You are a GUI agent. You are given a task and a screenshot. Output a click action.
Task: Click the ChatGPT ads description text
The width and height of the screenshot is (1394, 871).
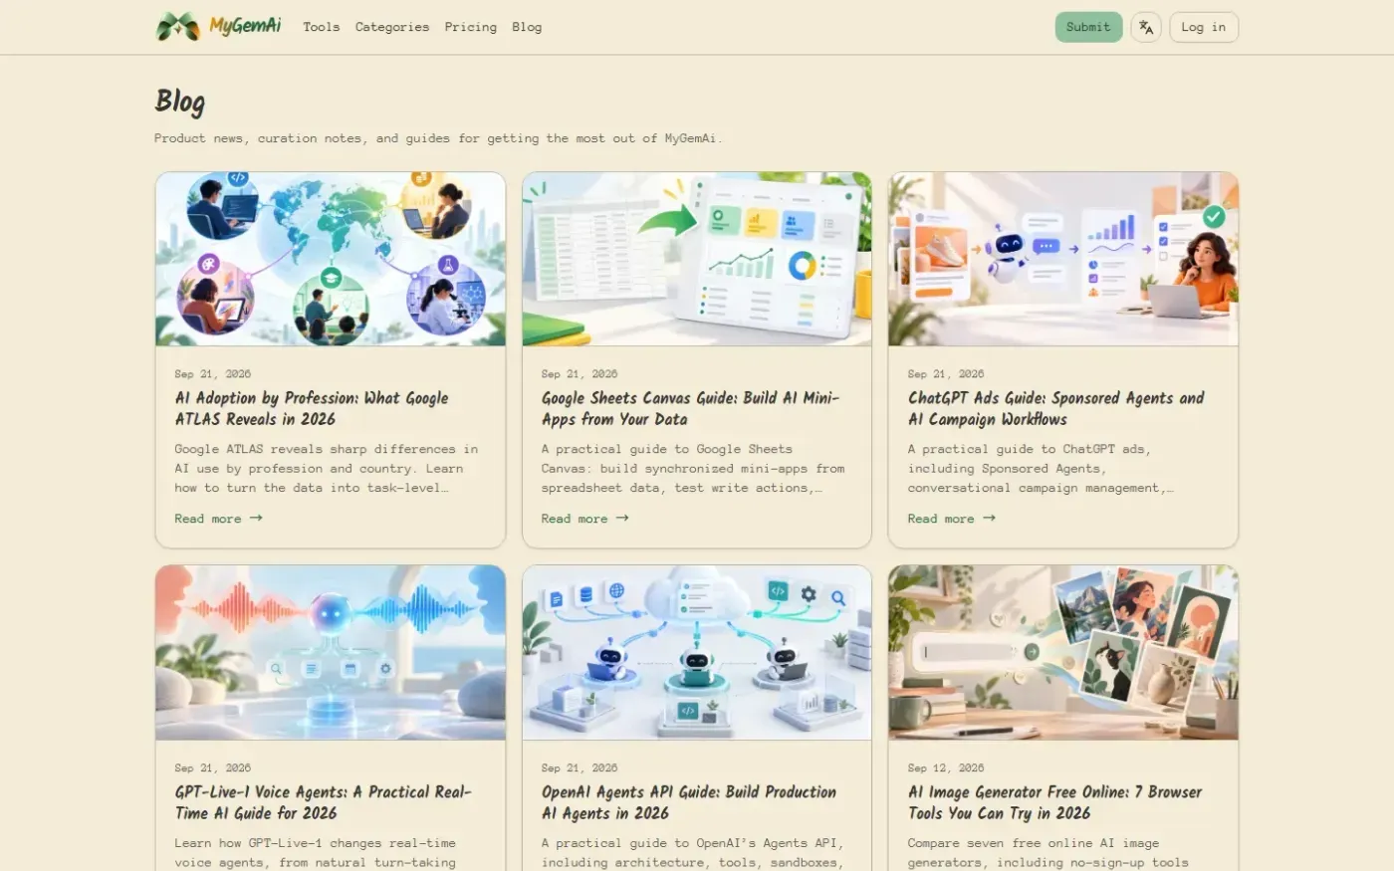1041,469
